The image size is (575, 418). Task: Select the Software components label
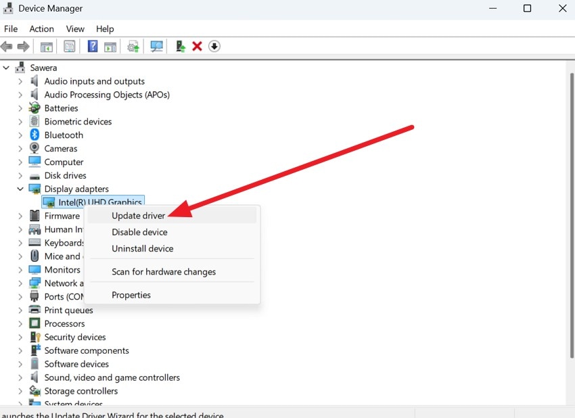tap(87, 350)
